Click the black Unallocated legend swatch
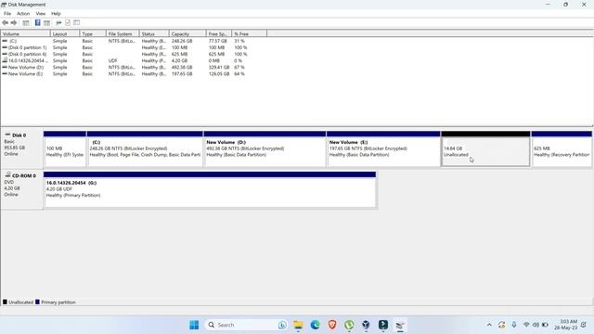 click(5, 302)
